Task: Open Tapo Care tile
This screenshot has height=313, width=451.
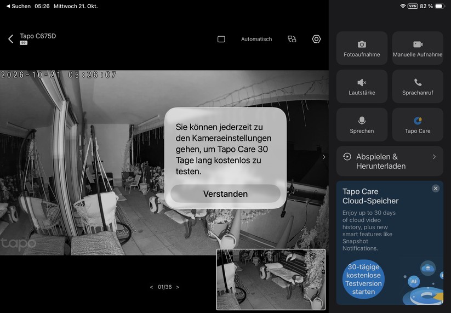Action: click(x=418, y=124)
